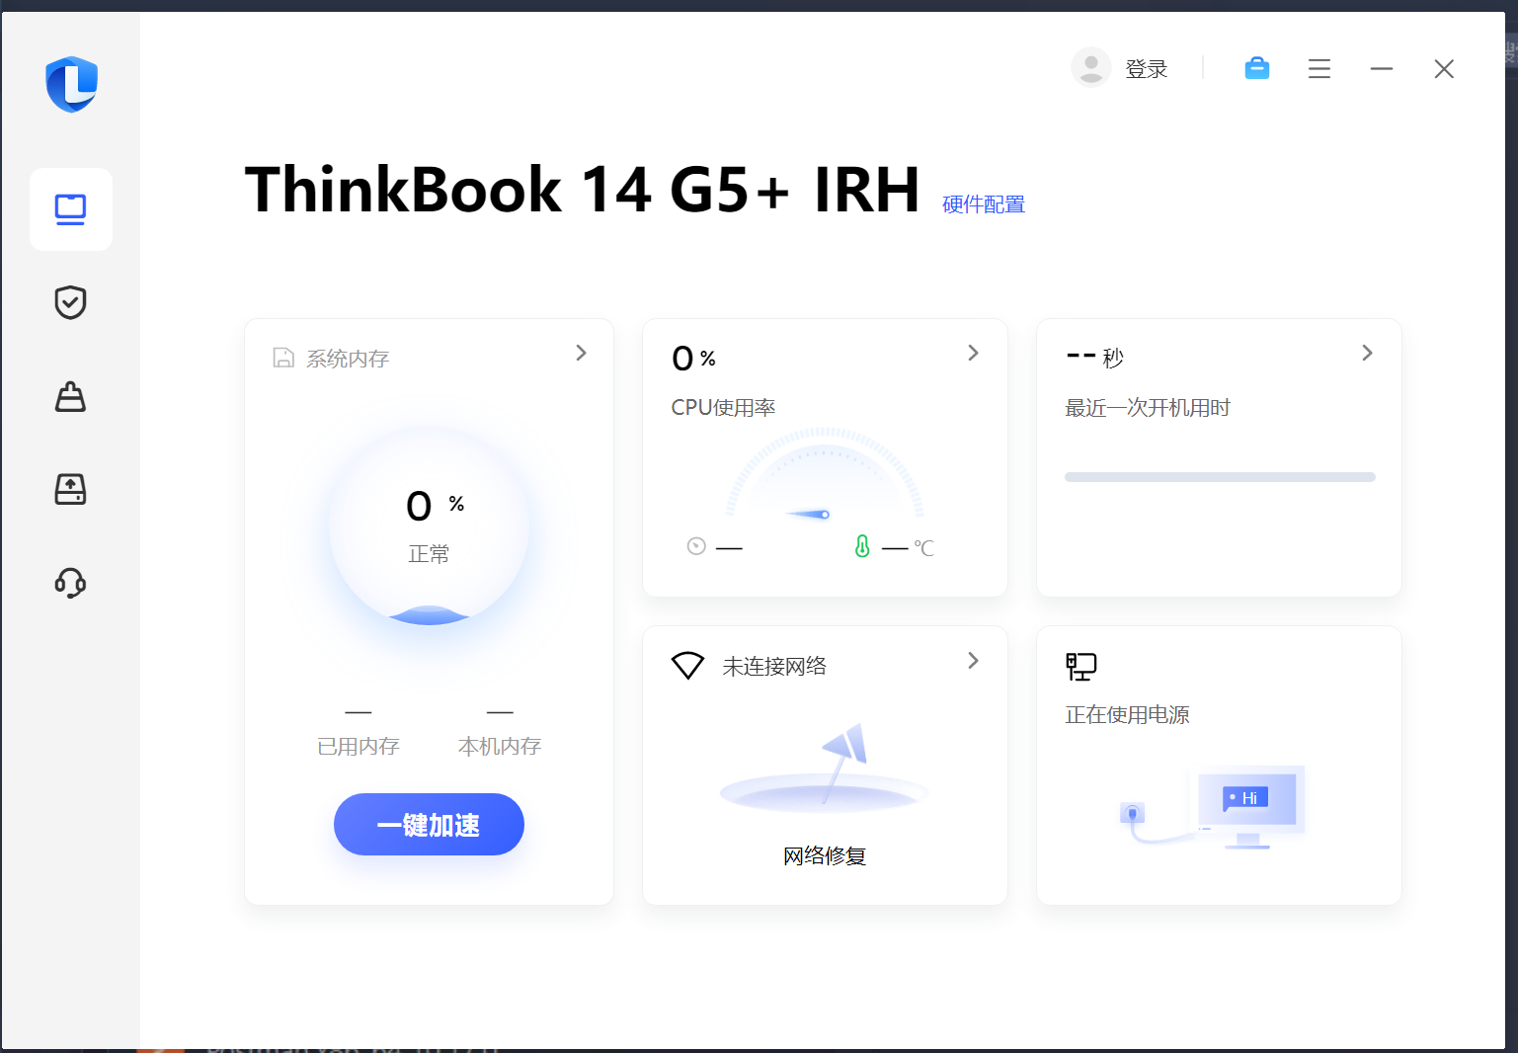Image resolution: width=1518 pixels, height=1053 pixels.
Task: Click the Lenovo PC Manager shield logo
Action: point(71,85)
